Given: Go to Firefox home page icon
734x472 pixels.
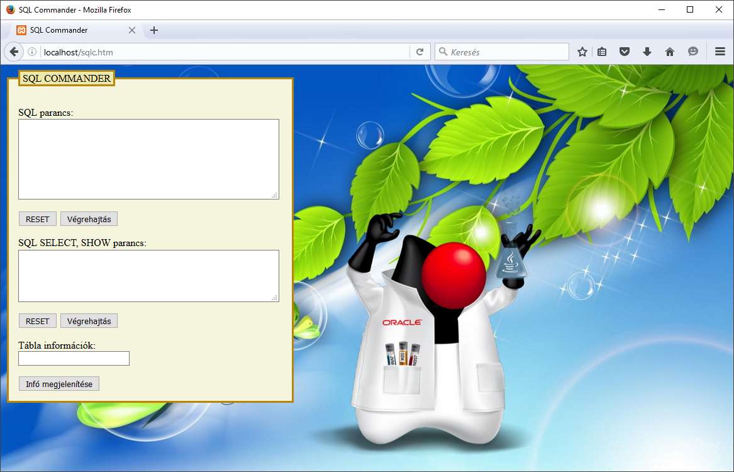Looking at the screenshot, I should tap(670, 52).
